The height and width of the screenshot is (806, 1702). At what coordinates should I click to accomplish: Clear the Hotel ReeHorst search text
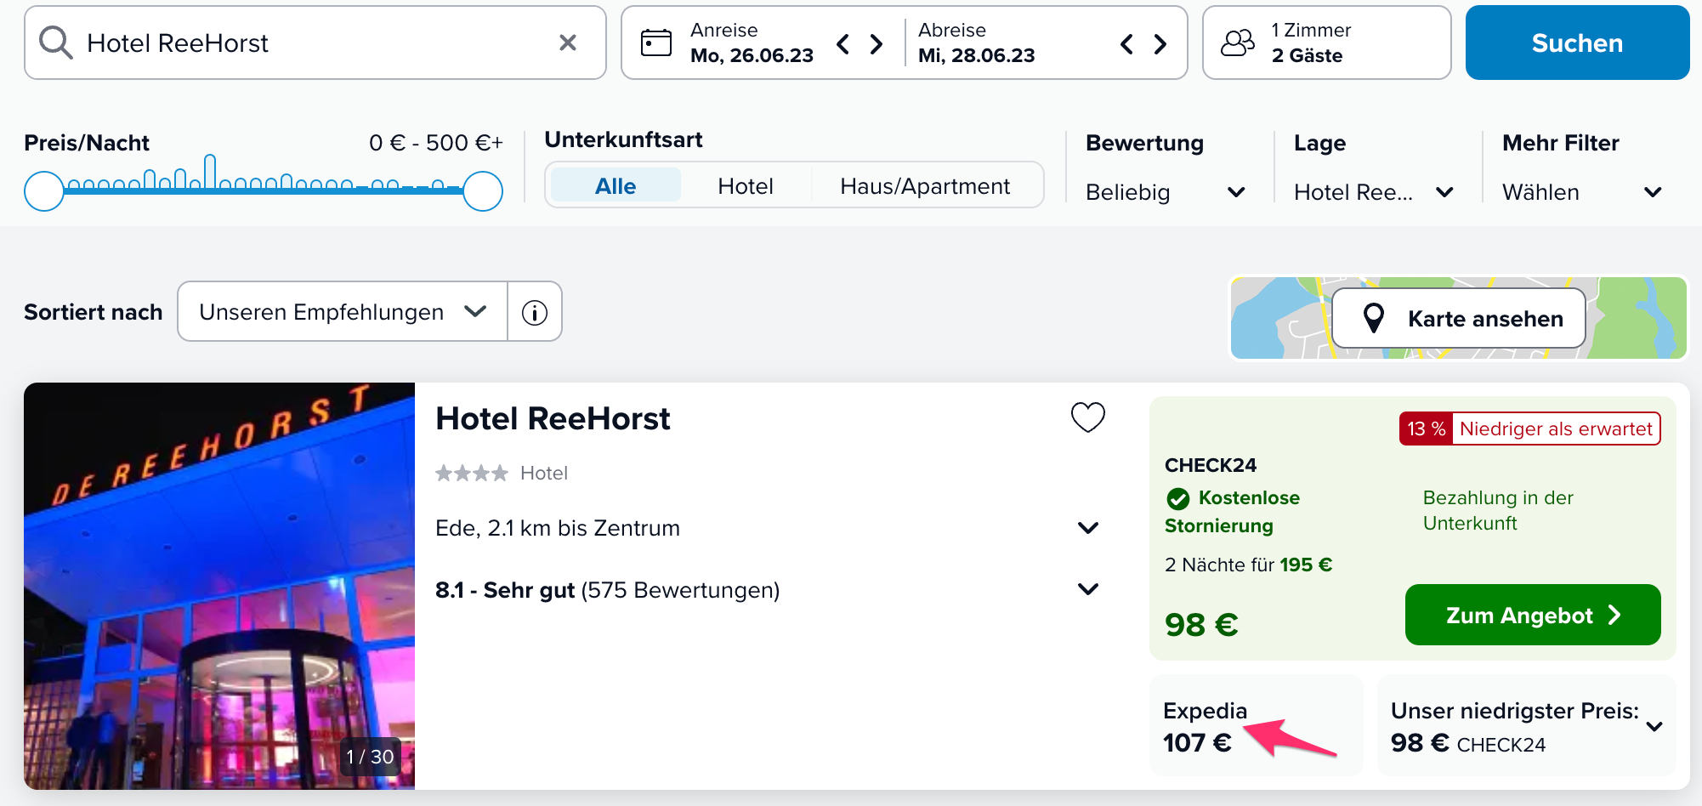tap(568, 43)
